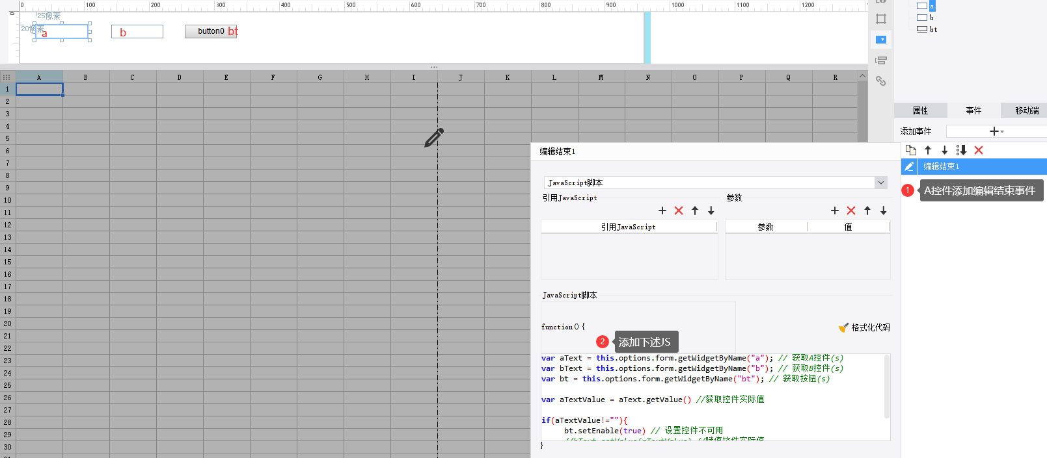This screenshot has width=1047, height=458.
Task: Move event up with the arrow icon
Action: coord(928,150)
